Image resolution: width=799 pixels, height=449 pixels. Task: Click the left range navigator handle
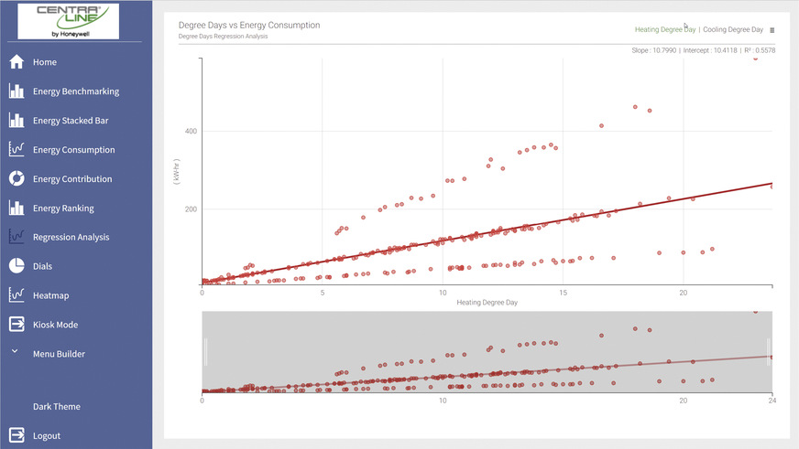click(206, 352)
